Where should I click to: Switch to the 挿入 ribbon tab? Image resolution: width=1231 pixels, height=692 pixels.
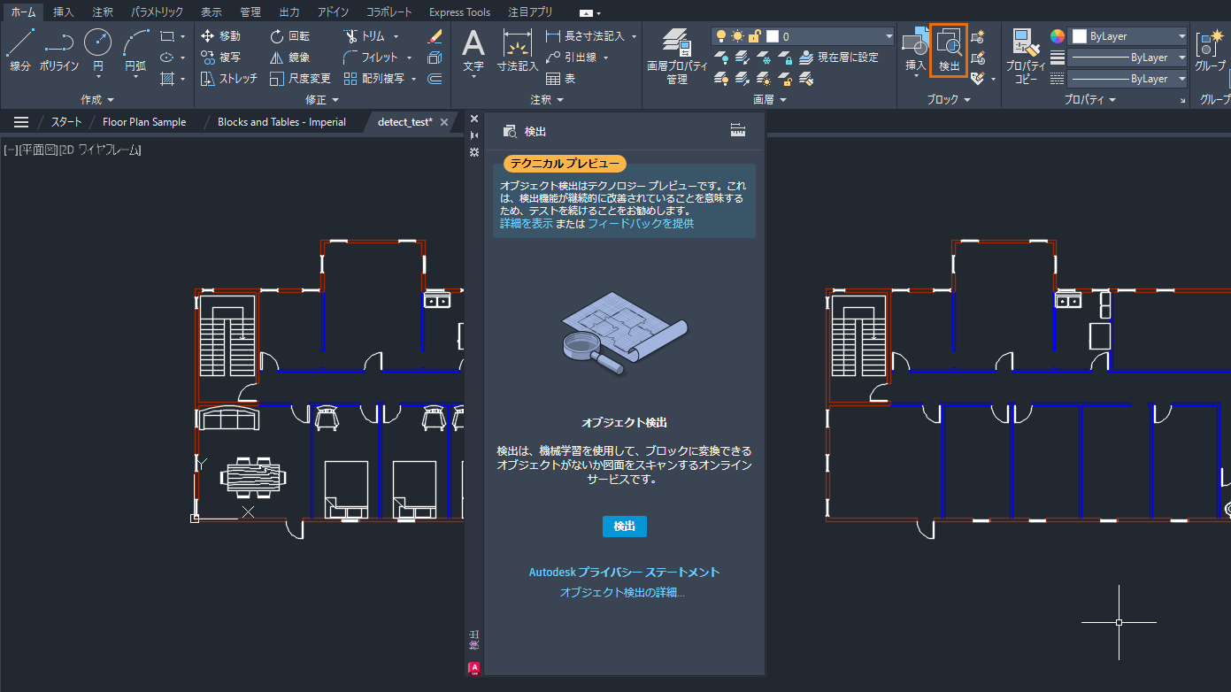64,12
